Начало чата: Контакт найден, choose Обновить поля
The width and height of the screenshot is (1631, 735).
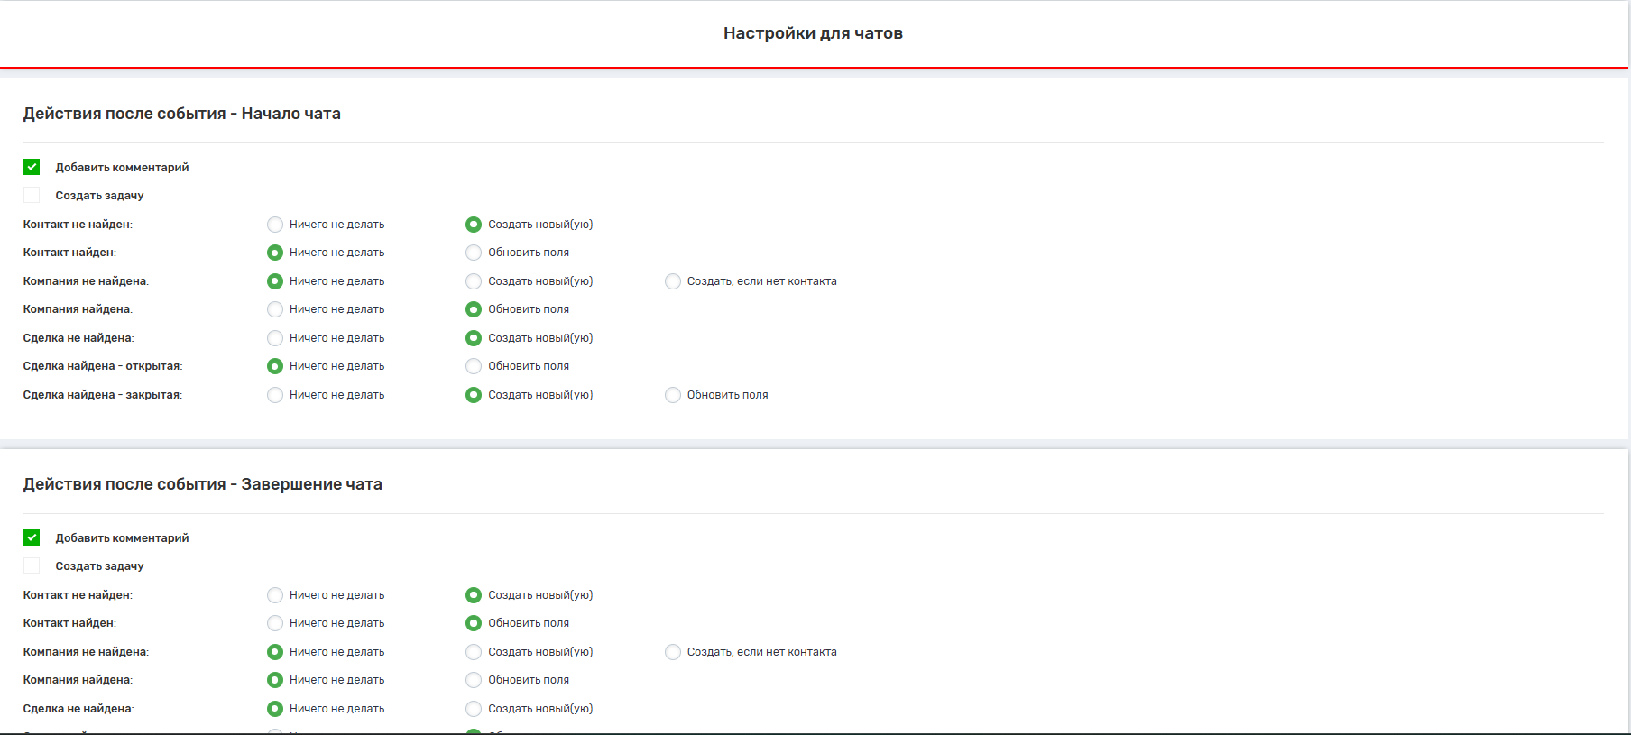[474, 253]
